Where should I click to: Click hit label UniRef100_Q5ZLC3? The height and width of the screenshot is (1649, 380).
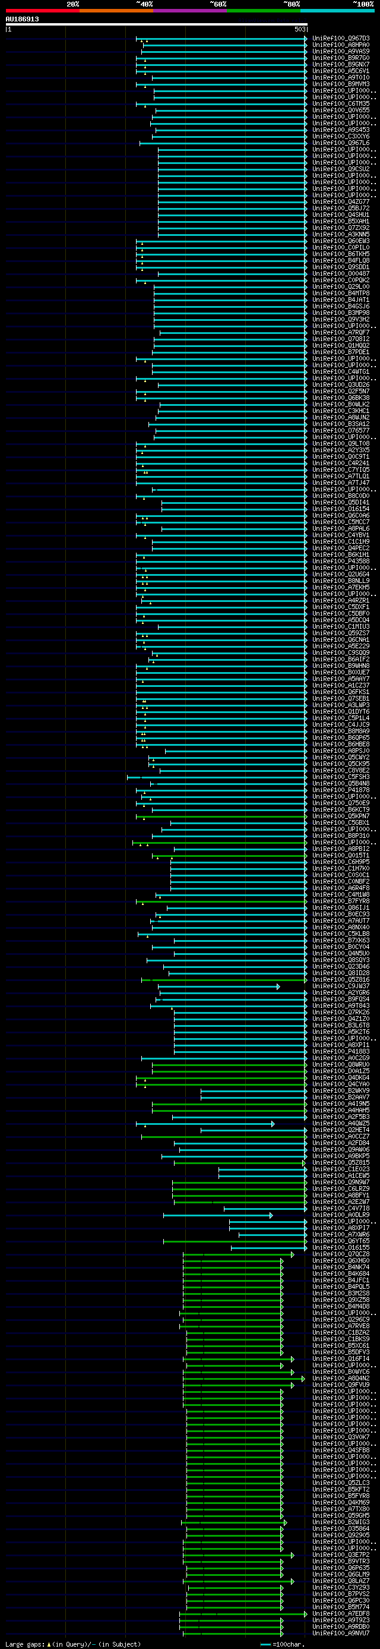pyautogui.click(x=341, y=1483)
